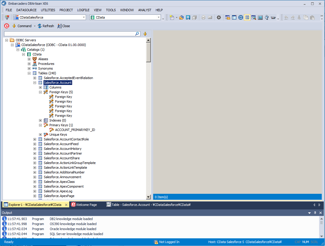The image size is (325, 246).
Task: Open the SQL magnifier search tool icon
Action: [253, 17]
